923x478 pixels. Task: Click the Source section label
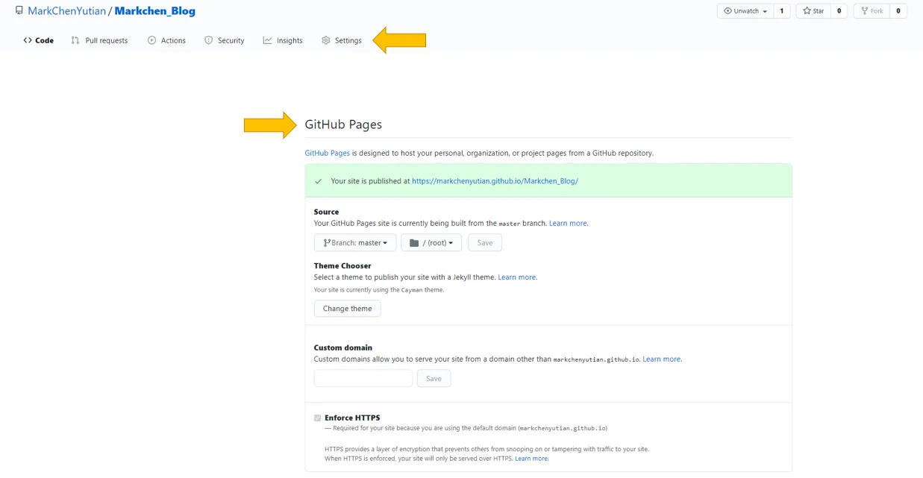click(326, 212)
